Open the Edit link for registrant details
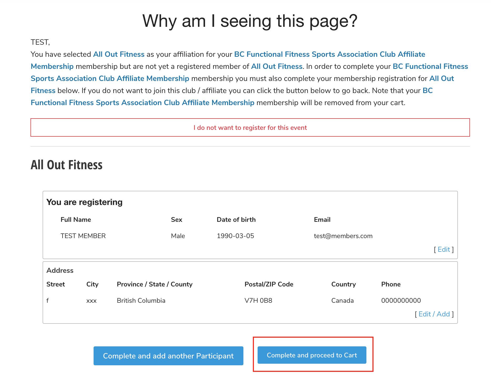491x380 pixels. click(x=444, y=249)
